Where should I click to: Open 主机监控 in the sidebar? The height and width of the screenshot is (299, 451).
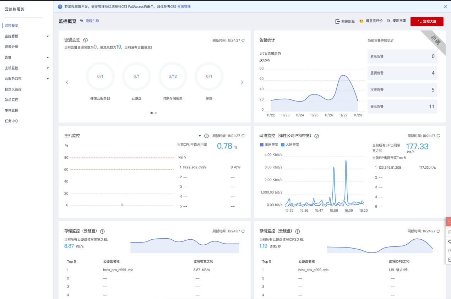click(11, 68)
